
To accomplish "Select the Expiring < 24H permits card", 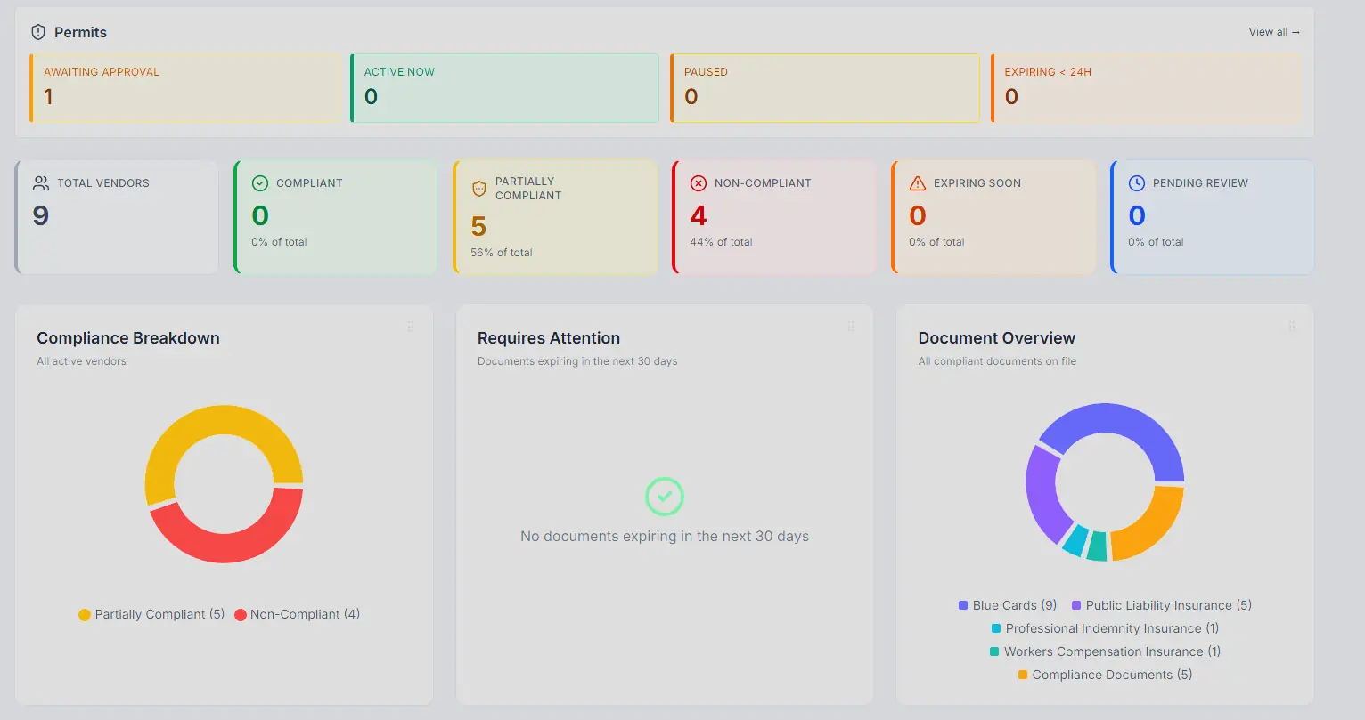I will (1146, 88).
